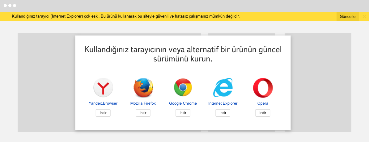Open the Mozilla Firefox link
Screen dimensions: 369x142
[x=143, y=103]
